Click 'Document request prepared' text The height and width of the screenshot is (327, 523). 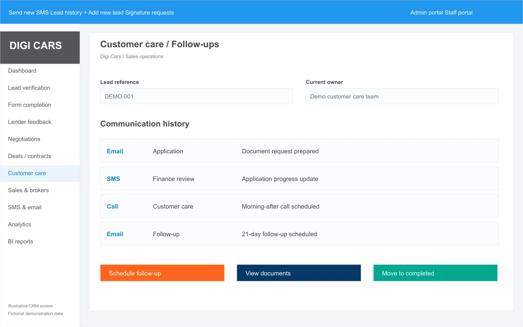click(280, 152)
